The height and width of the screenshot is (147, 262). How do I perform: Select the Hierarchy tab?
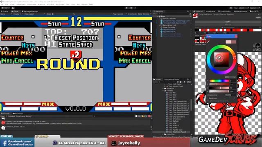[158, 11]
